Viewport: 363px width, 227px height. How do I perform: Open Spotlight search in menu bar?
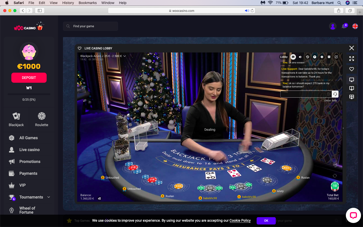pyautogui.click(x=339, y=3)
